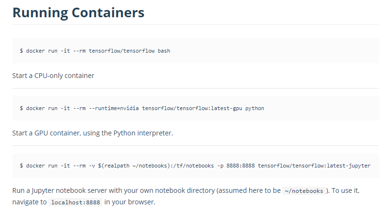This screenshot has height=212, width=391.
Task: Click the 'in your browser.' text
Action: pos(130,202)
